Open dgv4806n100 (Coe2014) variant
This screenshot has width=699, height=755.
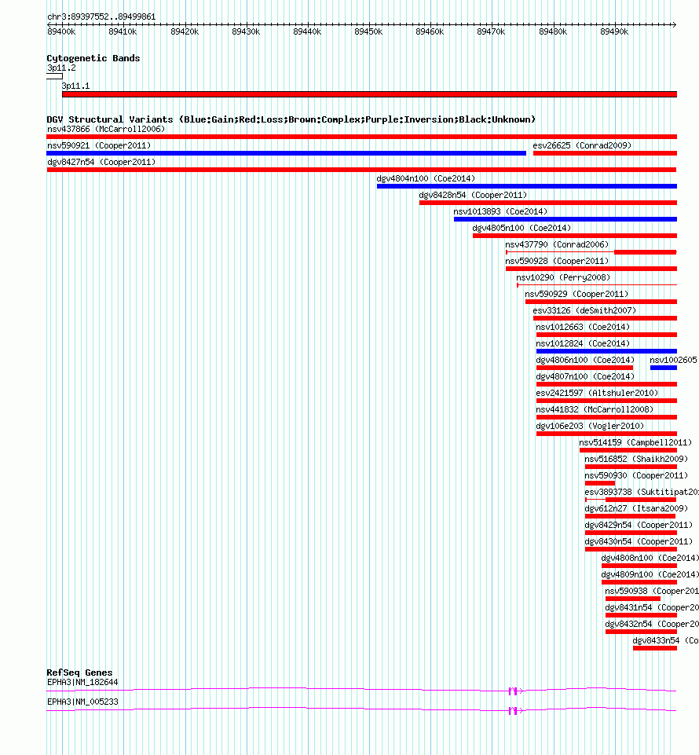point(584,368)
